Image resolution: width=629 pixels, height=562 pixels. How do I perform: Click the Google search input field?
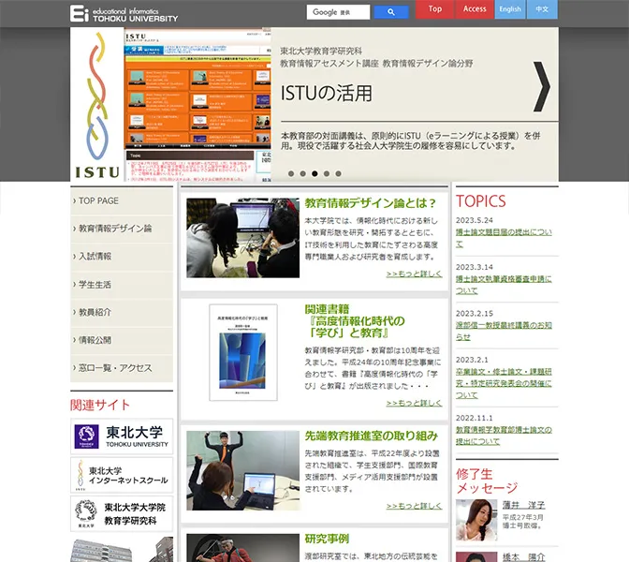[338, 12]
